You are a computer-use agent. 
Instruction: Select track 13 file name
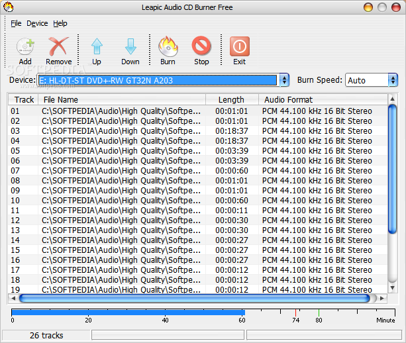coord(121,230)
